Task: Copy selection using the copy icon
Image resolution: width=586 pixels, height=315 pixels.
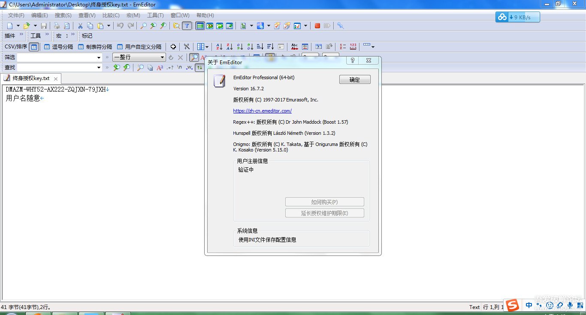Action: click(x=90, y=26)
